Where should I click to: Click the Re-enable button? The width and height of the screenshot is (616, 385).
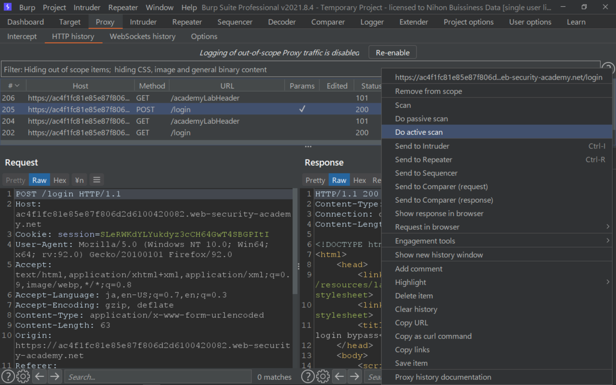pos(393,52)
